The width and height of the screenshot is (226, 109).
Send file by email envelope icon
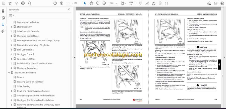(x=216, y=3)
